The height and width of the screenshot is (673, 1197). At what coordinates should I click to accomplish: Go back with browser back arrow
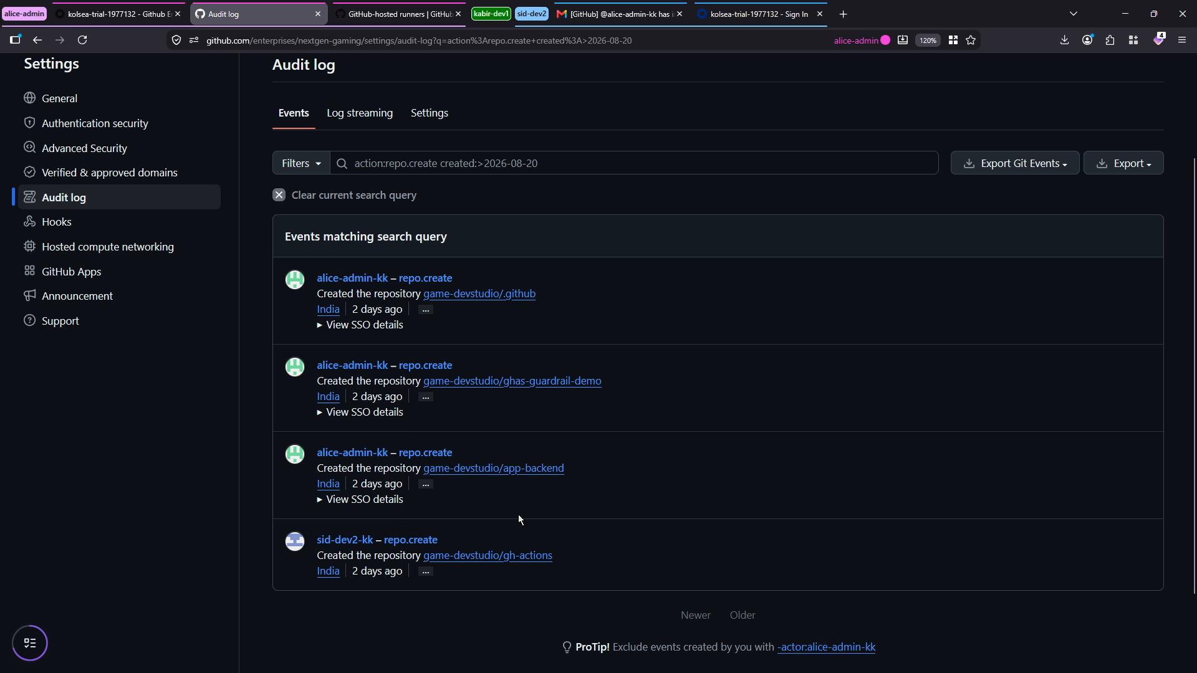[37, 41]
